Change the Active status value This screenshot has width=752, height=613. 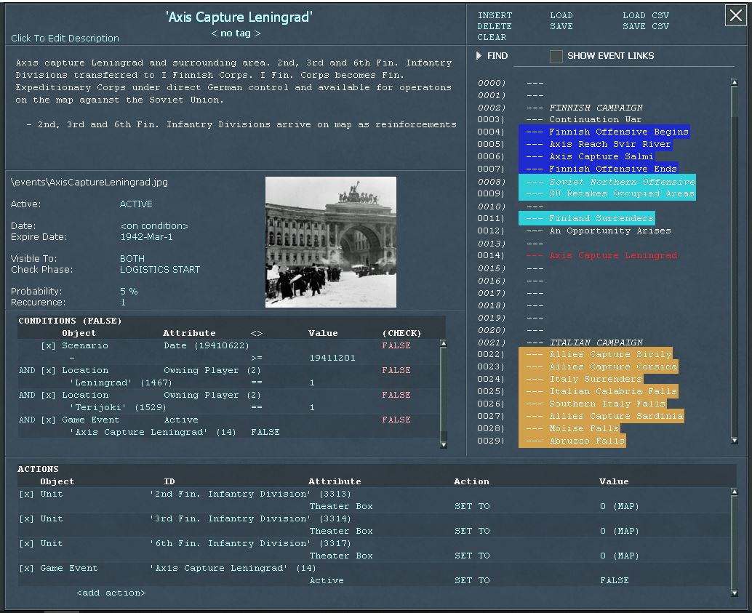click(136, 204)
